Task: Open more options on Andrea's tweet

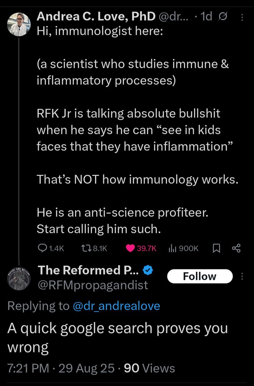Action: (x=242, y=17)
